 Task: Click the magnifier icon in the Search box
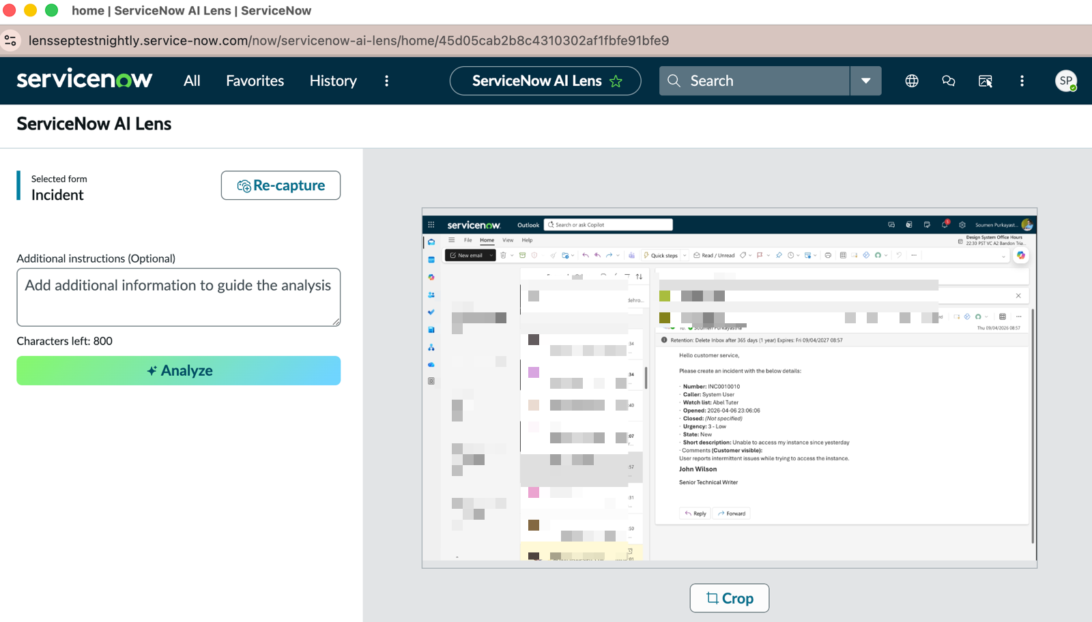[674, 80]
